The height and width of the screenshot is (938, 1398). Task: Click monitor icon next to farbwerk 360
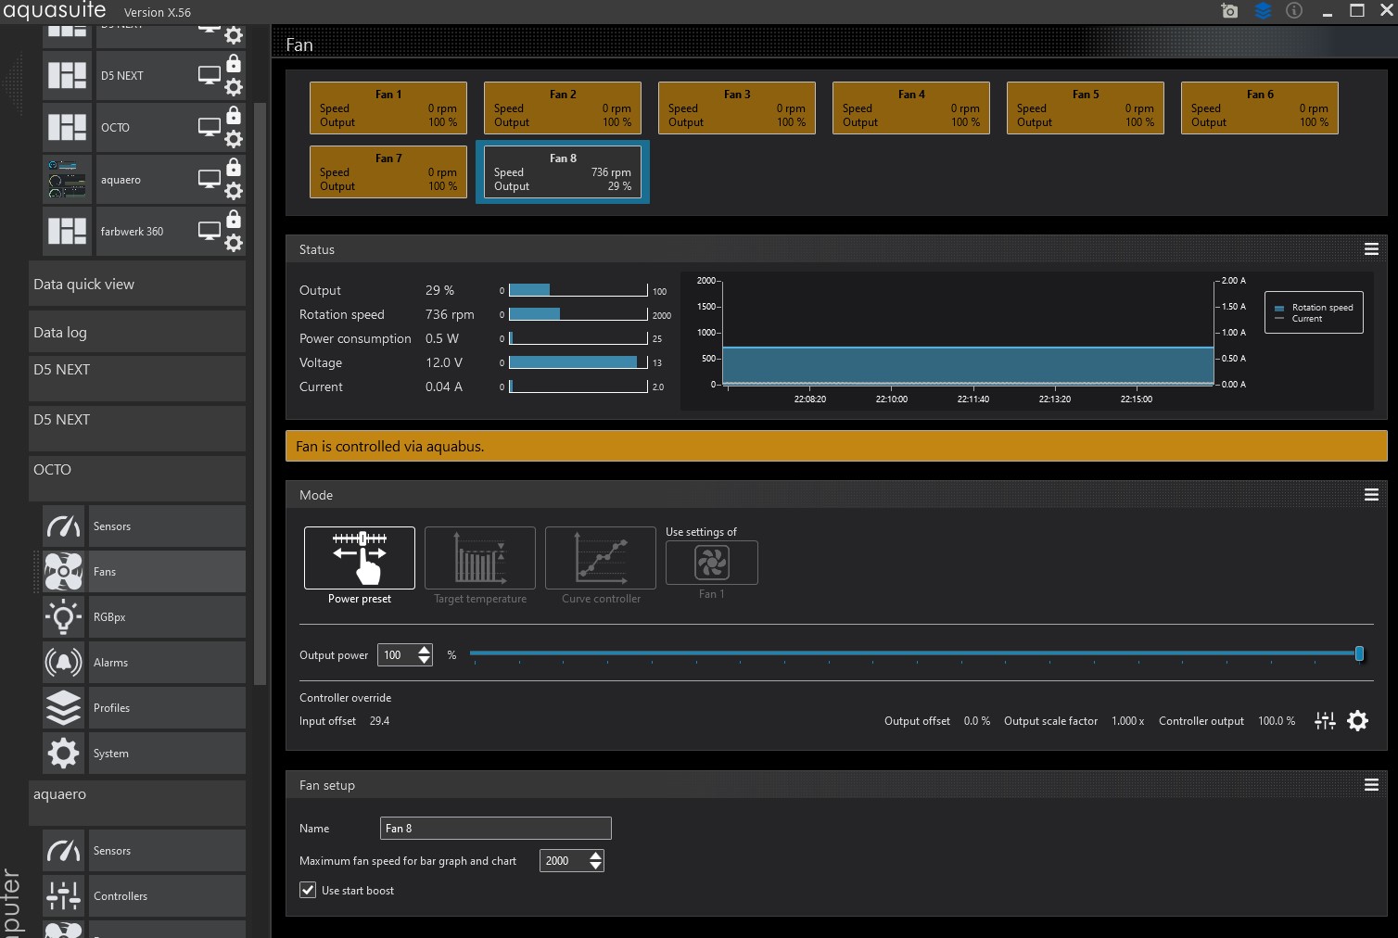pos(210,231)
